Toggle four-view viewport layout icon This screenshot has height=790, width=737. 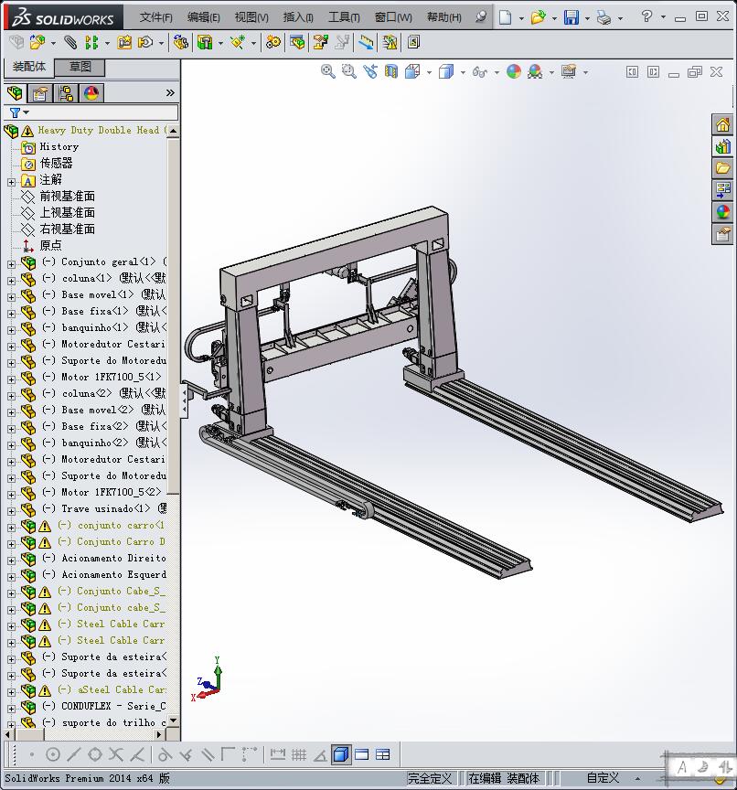click(383, 754)
